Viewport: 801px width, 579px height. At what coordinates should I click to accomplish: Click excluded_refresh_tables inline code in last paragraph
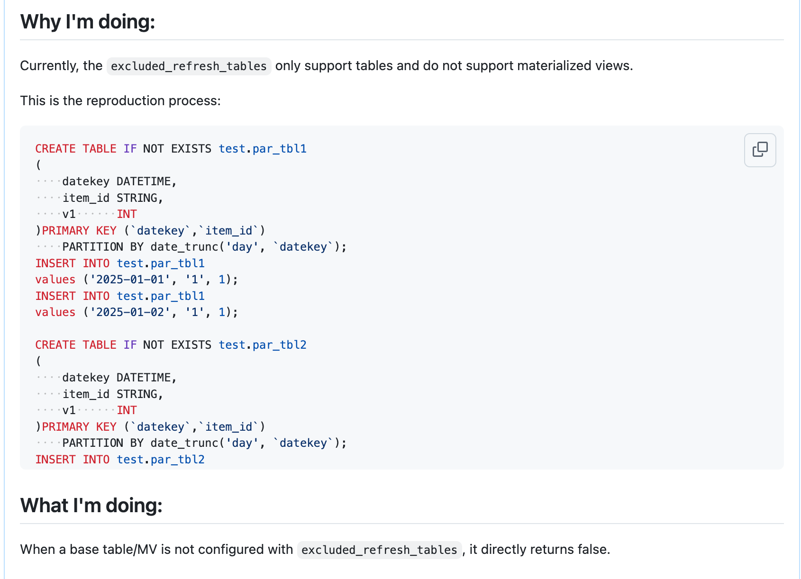(x=379, y=550)
